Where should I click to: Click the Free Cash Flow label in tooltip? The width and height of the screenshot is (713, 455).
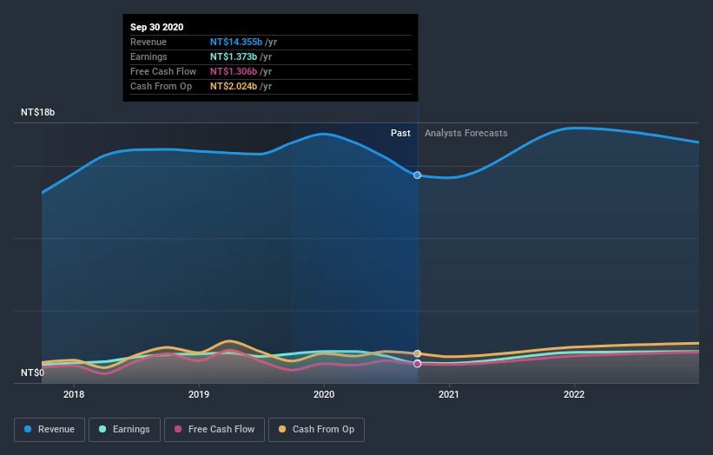coord(163,71)
